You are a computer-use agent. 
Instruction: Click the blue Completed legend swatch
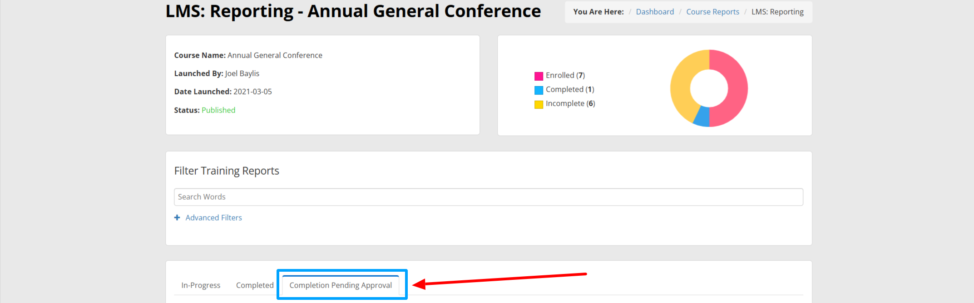pyautogui.click(x=539, y=90)
